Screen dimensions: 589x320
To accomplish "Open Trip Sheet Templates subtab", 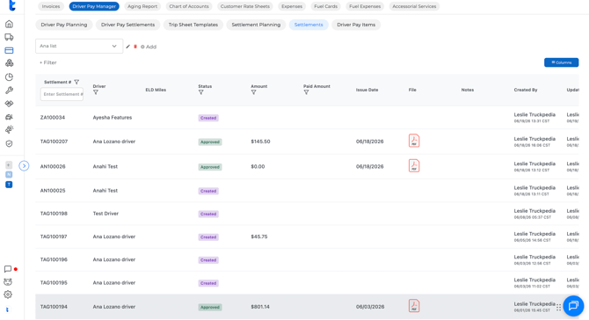I will click(x=193, y=25).
